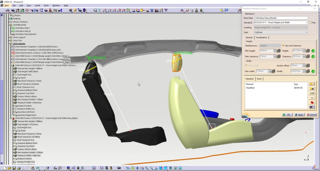Image resolution: width=320 pixels, height=171 pixels.
Task: Collapse the CAVA_Manikin tree node
Action: tap(9, 43)
